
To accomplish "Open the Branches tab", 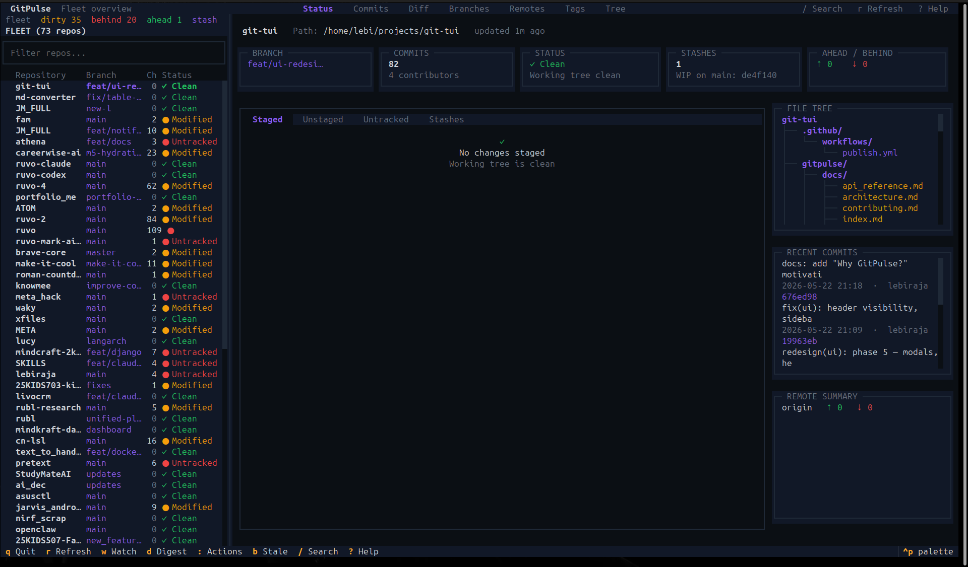I will [x=469, y=9].
